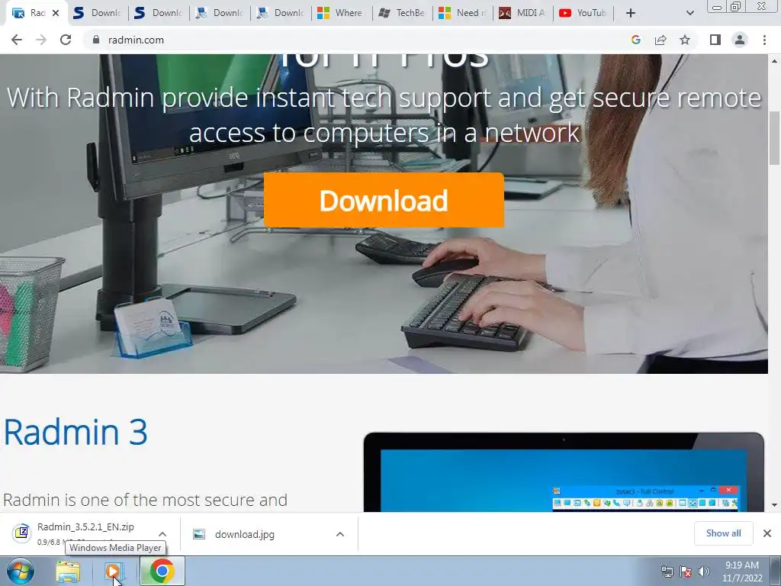The width and height of the screenshot is (781, 586).
Task: Reload the radmin.com page
Action: [x=66, y=40]
